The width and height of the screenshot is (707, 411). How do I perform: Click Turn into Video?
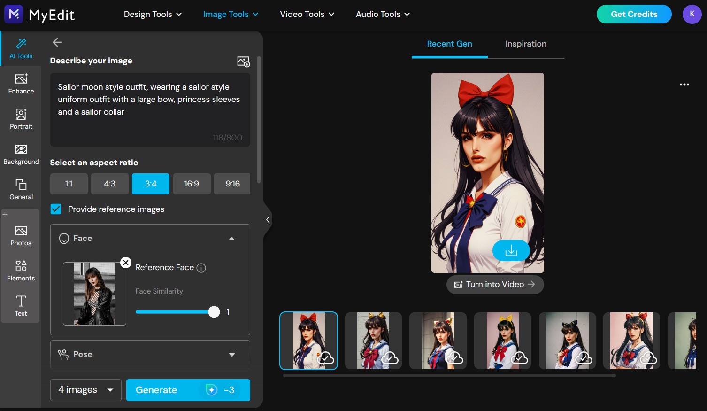point(495,284)
